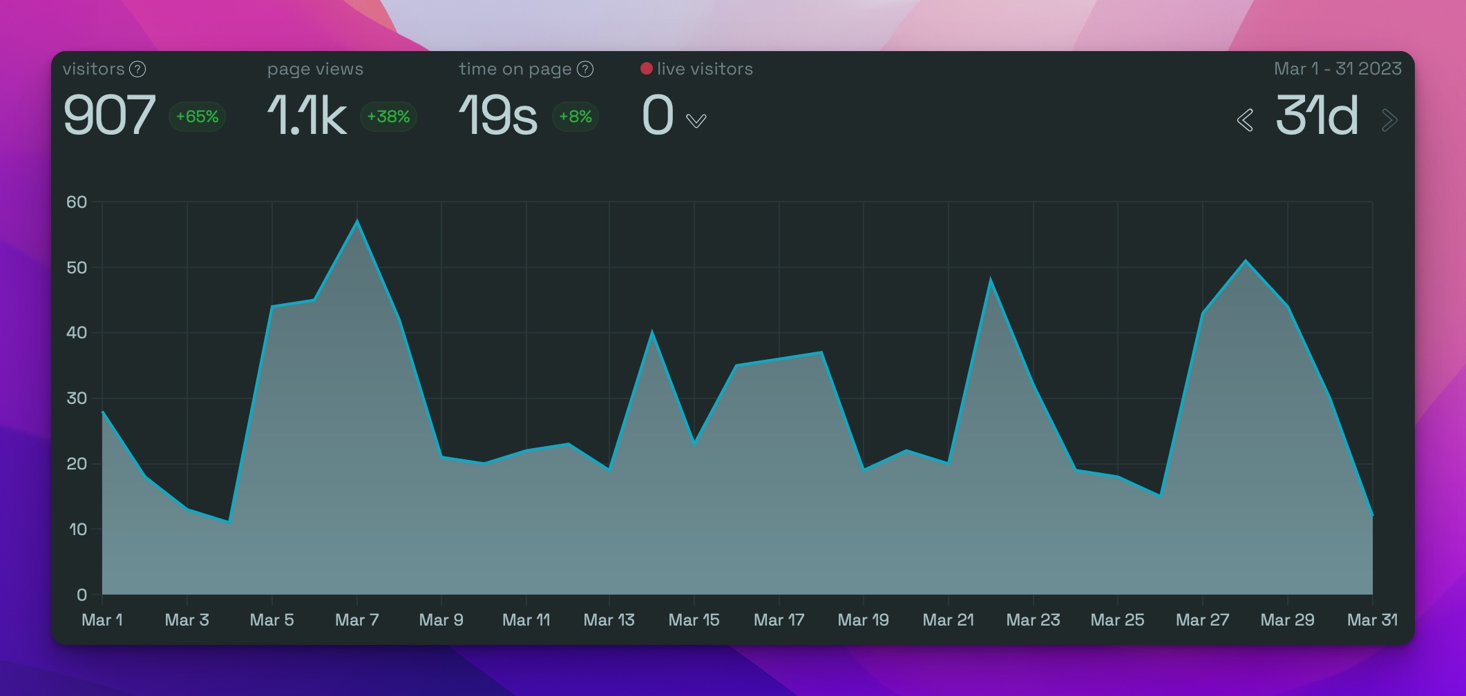Viewport: 1466px width, 696px height.
Task: Select the visitors metric tab
Action: [95, 68]
